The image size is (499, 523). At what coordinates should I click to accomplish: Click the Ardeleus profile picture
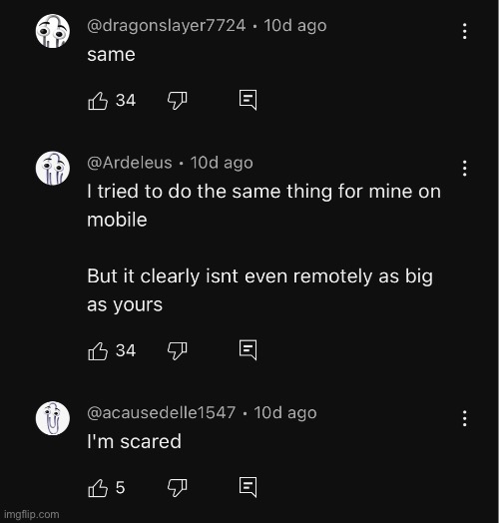pos(53,168)
